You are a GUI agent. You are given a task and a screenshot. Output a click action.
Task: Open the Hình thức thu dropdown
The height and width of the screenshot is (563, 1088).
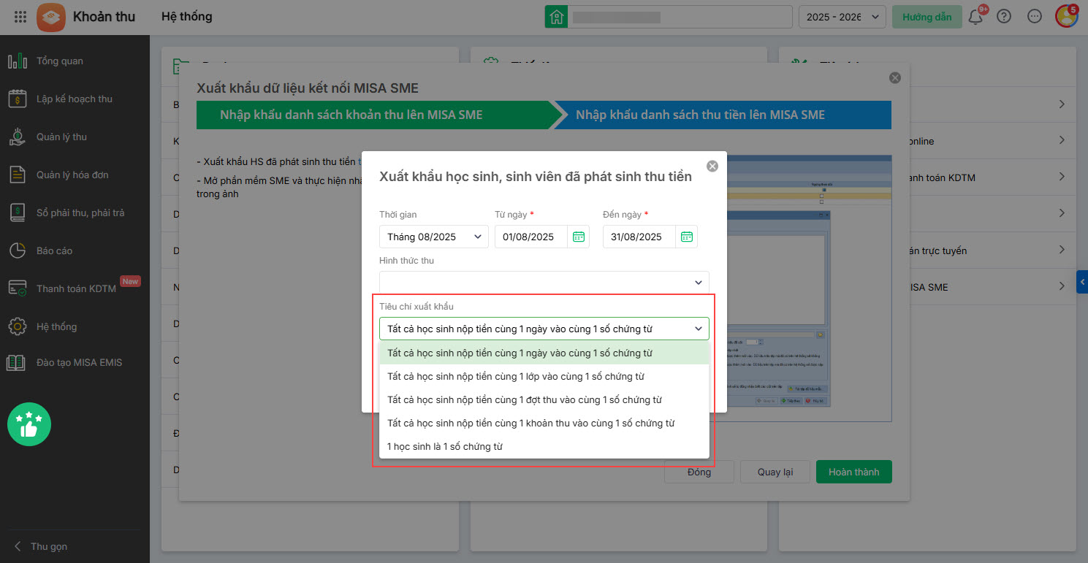coord(544,283)
